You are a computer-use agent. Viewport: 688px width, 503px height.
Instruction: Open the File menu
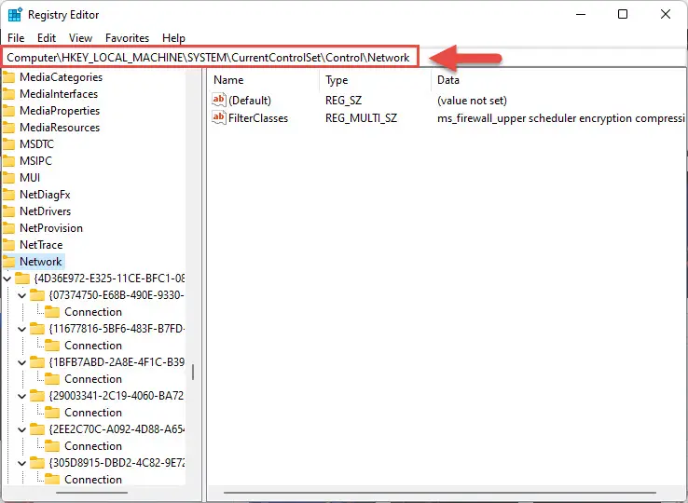16,38
